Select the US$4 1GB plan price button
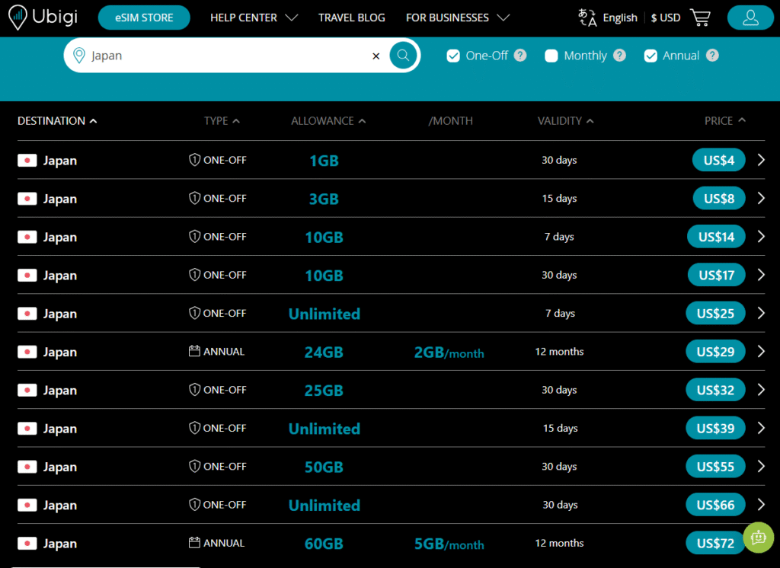 (x=718, y=160)
